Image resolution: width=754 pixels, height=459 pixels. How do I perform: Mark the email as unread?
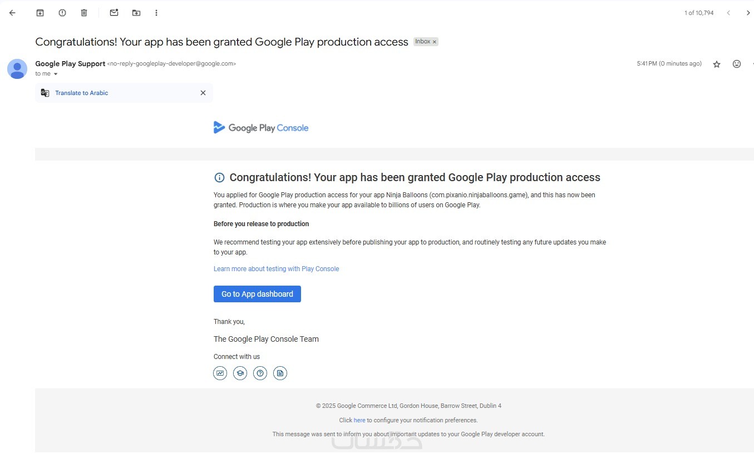click(x=114, y=13)
